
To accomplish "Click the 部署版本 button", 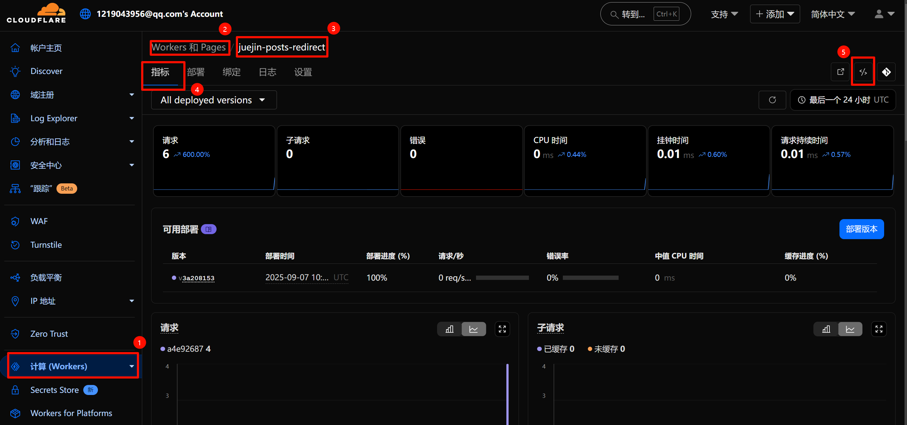I will pos(862,229).
